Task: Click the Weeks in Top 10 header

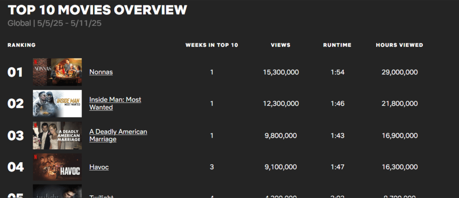Action: 212,45
